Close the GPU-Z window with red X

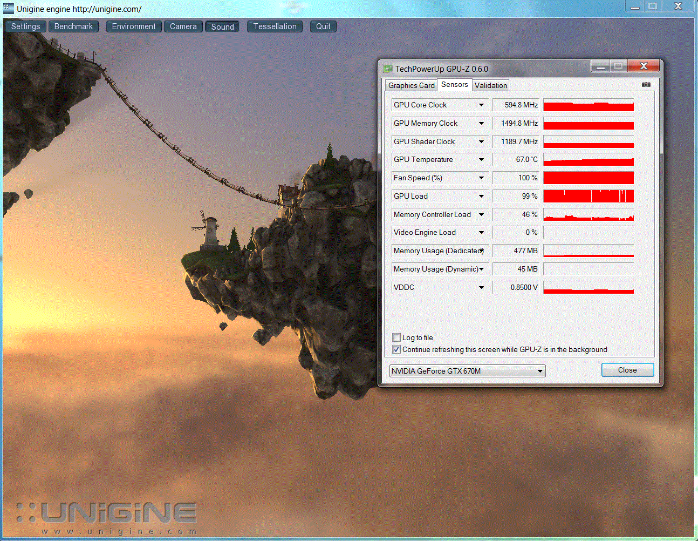coord(643,66)
